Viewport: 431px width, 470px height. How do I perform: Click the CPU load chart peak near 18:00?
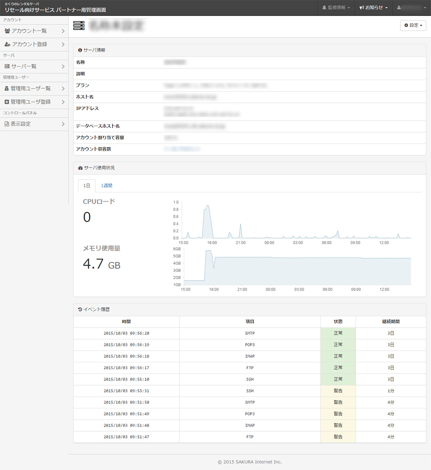tap(208, 206)
